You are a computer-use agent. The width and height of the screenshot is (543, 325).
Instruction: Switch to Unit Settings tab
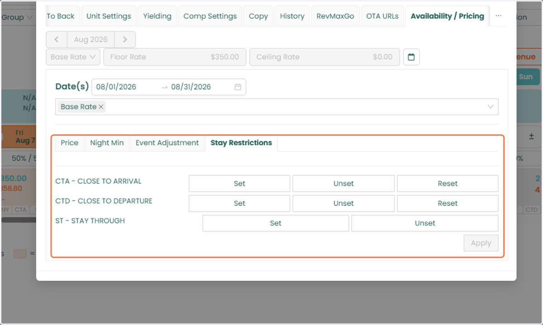point(109,16)
